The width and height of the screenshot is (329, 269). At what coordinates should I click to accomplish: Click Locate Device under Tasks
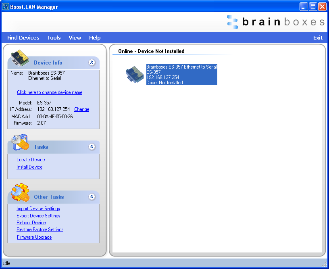[30, 160]
